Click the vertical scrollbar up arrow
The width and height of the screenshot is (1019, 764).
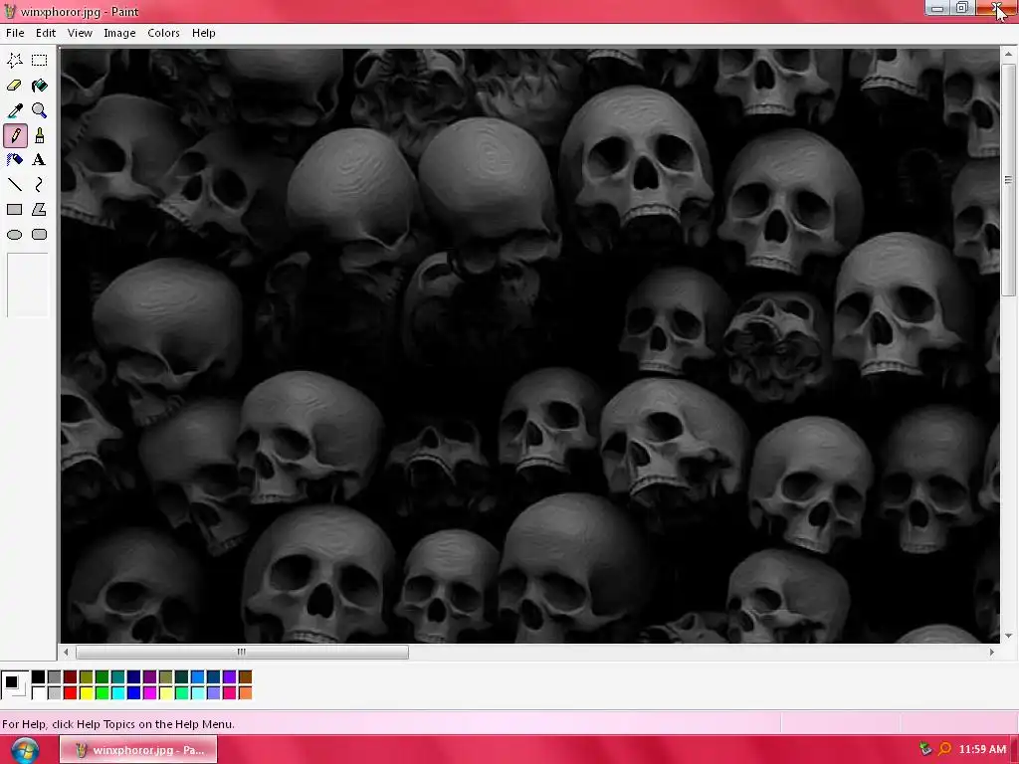pyautogui.click(x=1009, y=54)
